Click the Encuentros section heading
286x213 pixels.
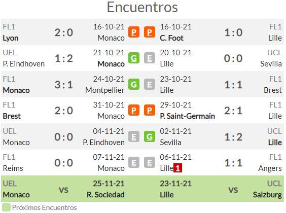pyautogui.click(x=142, y=7)
